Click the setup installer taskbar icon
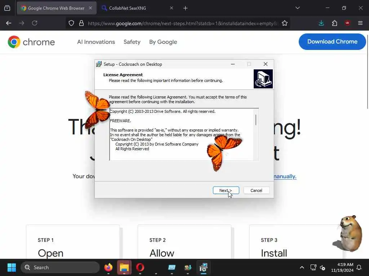 [203, 267]
